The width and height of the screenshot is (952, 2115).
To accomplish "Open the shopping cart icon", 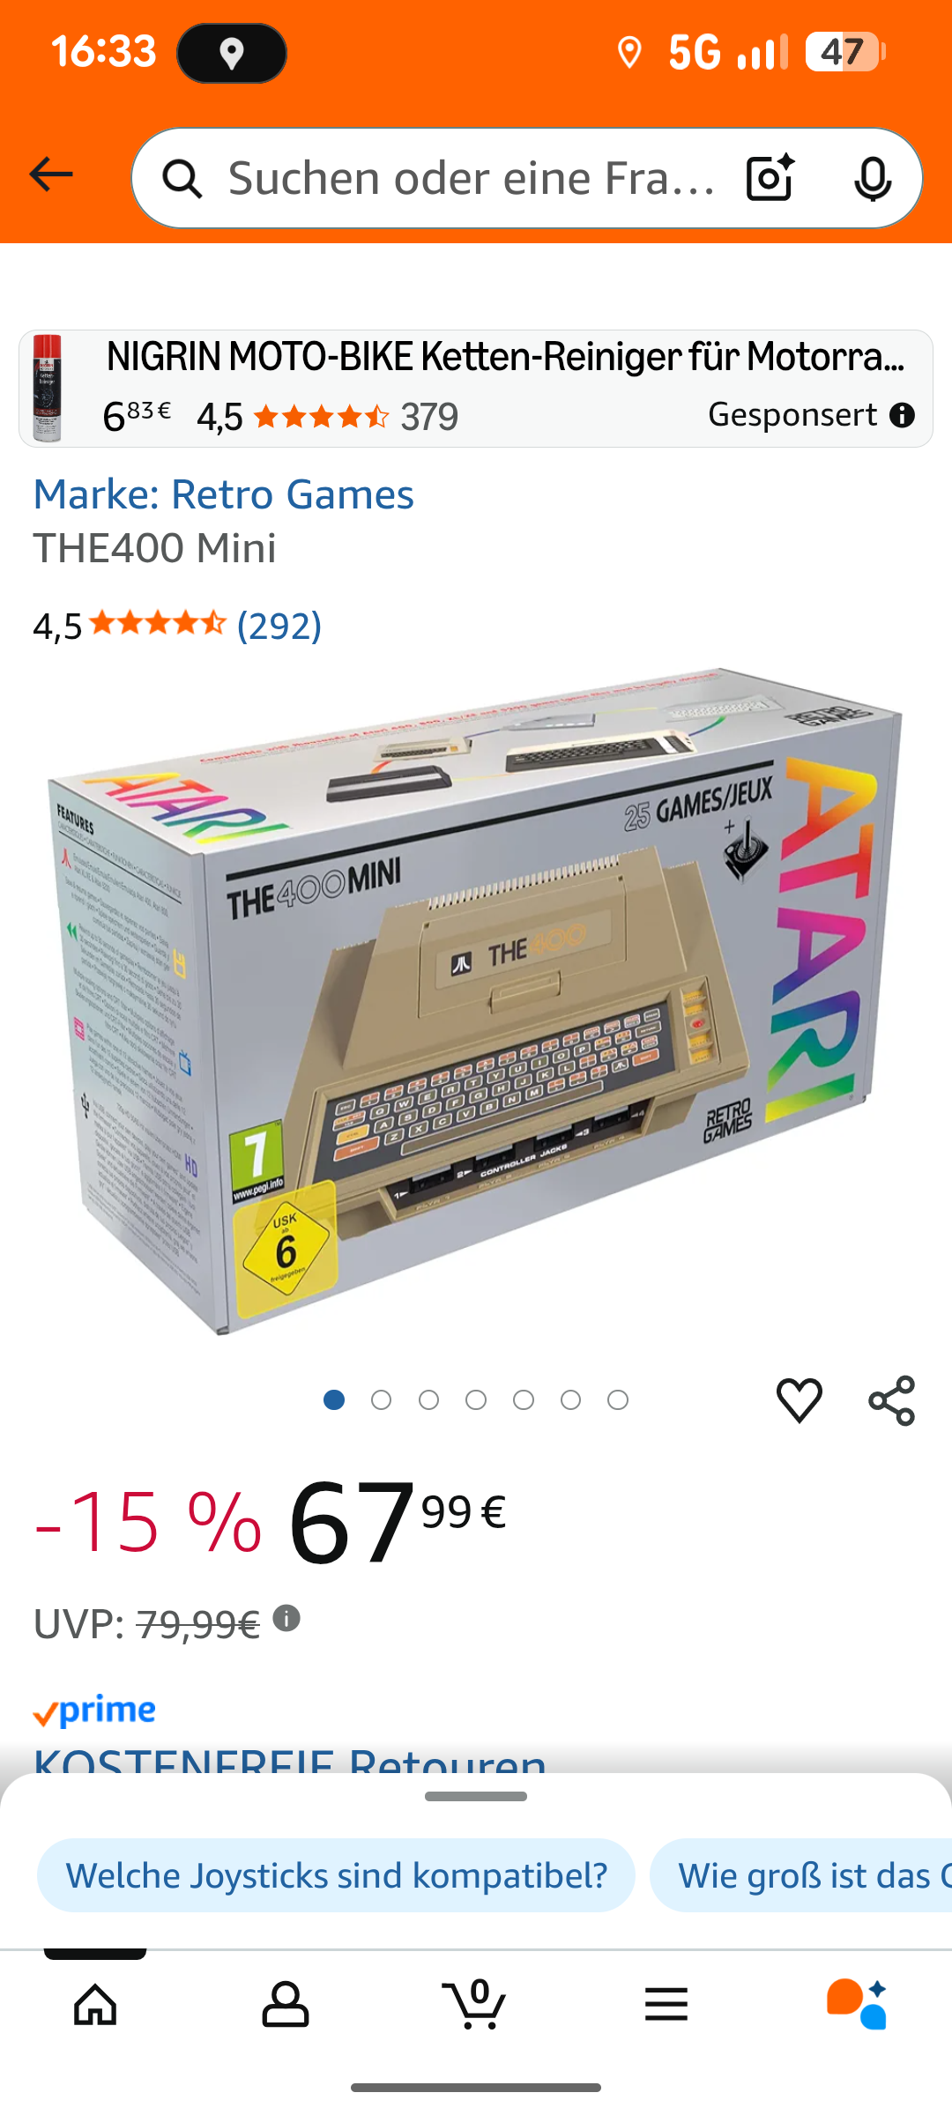I will pyautogui.click(x=476, y=2005).
